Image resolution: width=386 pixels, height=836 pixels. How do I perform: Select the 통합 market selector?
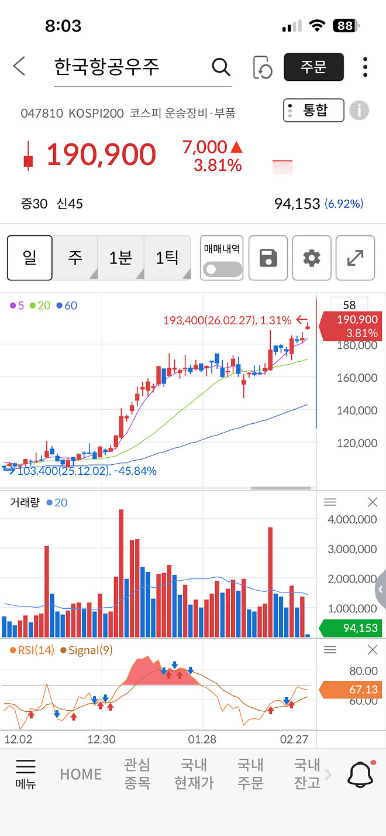pos(313,110)
